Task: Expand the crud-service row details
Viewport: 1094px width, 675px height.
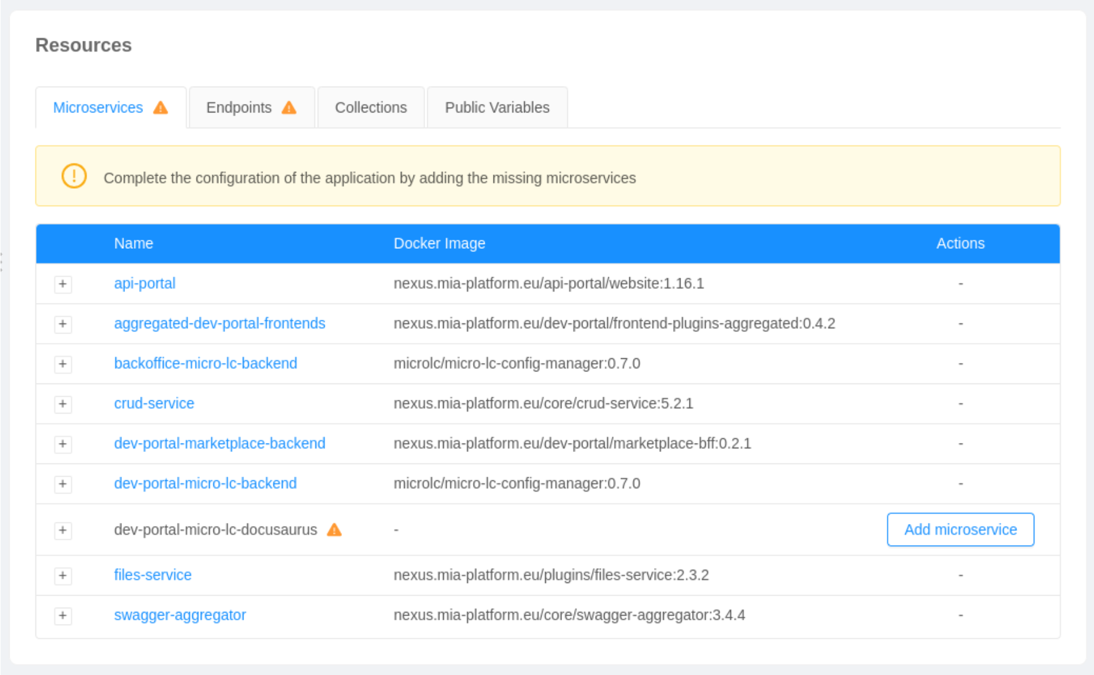Action: click(63, 404)
